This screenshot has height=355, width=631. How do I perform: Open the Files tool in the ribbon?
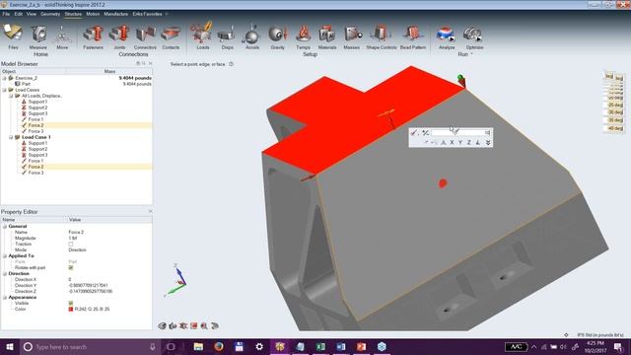pos(13,35)
